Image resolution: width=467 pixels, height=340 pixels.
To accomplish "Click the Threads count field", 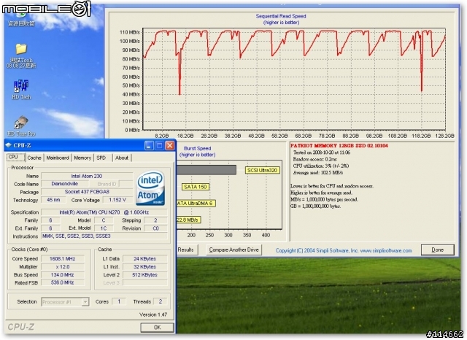I will pyautogui.click(x=161, y=301).
